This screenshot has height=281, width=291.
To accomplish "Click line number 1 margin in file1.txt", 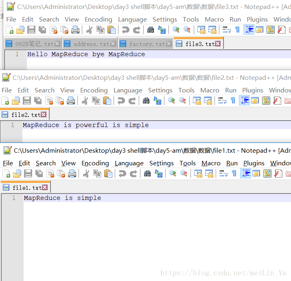I will point(14,198).
